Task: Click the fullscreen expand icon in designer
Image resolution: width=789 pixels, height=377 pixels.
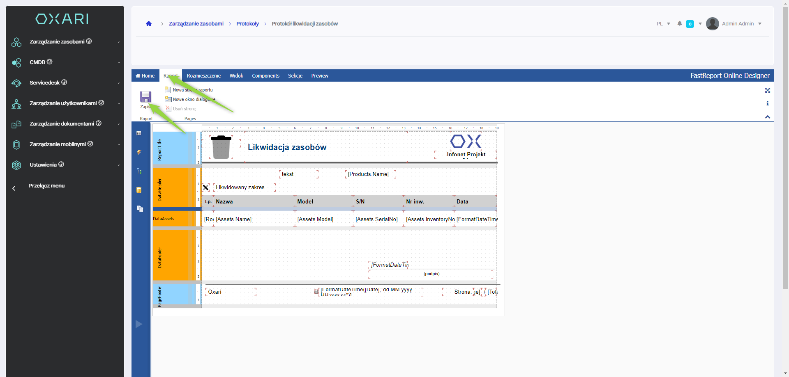Action: tap(767, 90)
